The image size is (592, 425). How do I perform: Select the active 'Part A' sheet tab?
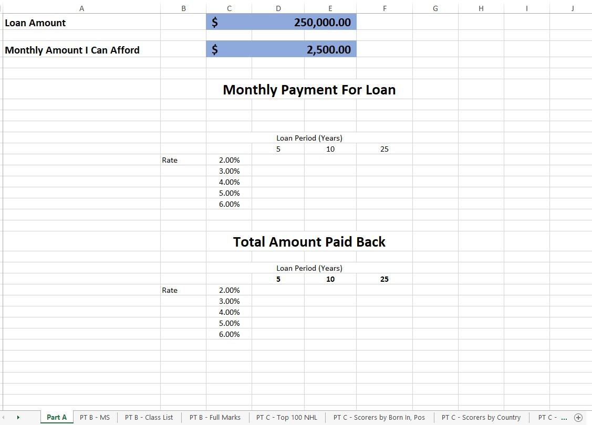coord(56,417)
